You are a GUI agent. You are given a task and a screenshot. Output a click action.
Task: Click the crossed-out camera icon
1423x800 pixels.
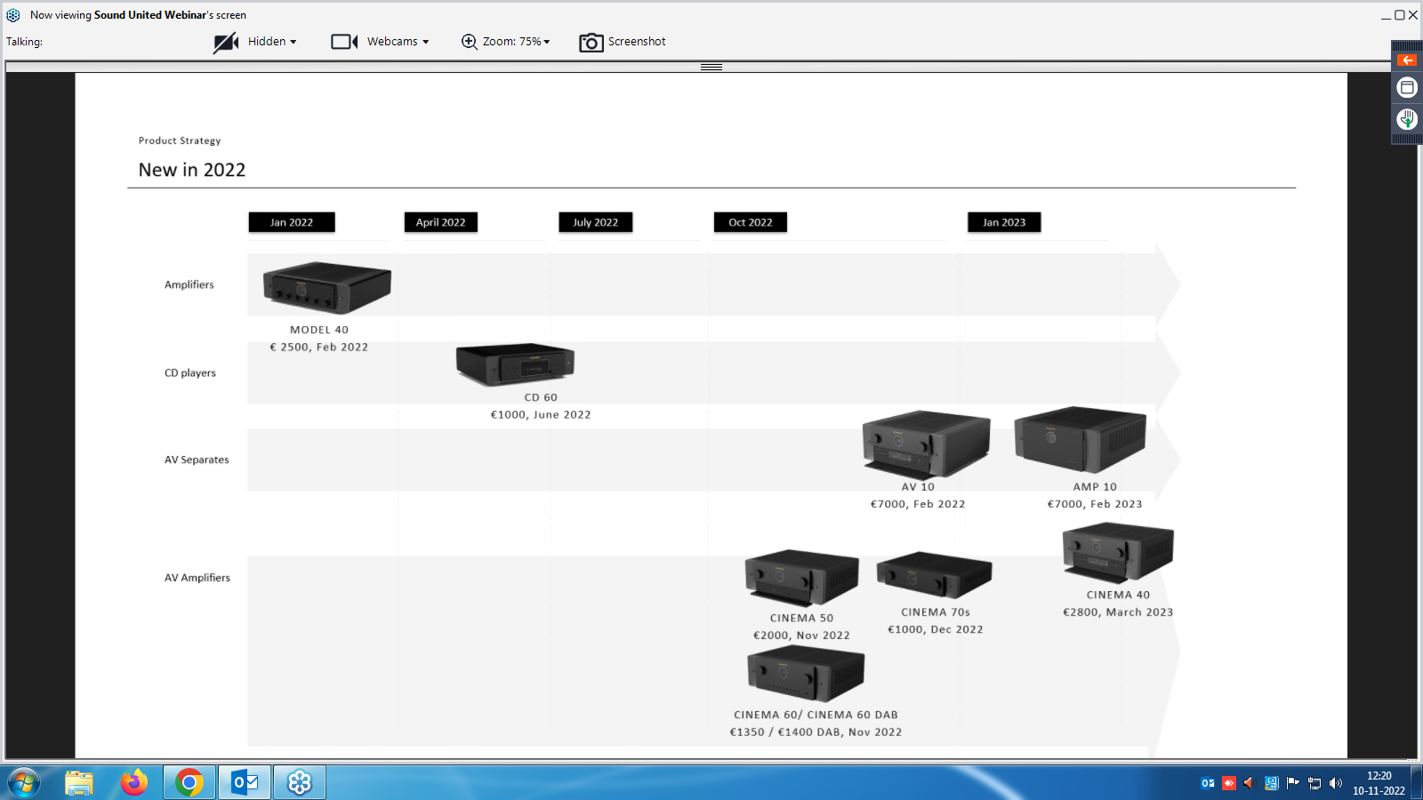coord(226,42)
